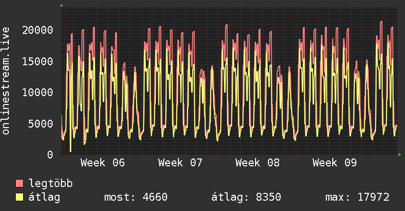Click the 15000 y-axis label

[38, 61]
